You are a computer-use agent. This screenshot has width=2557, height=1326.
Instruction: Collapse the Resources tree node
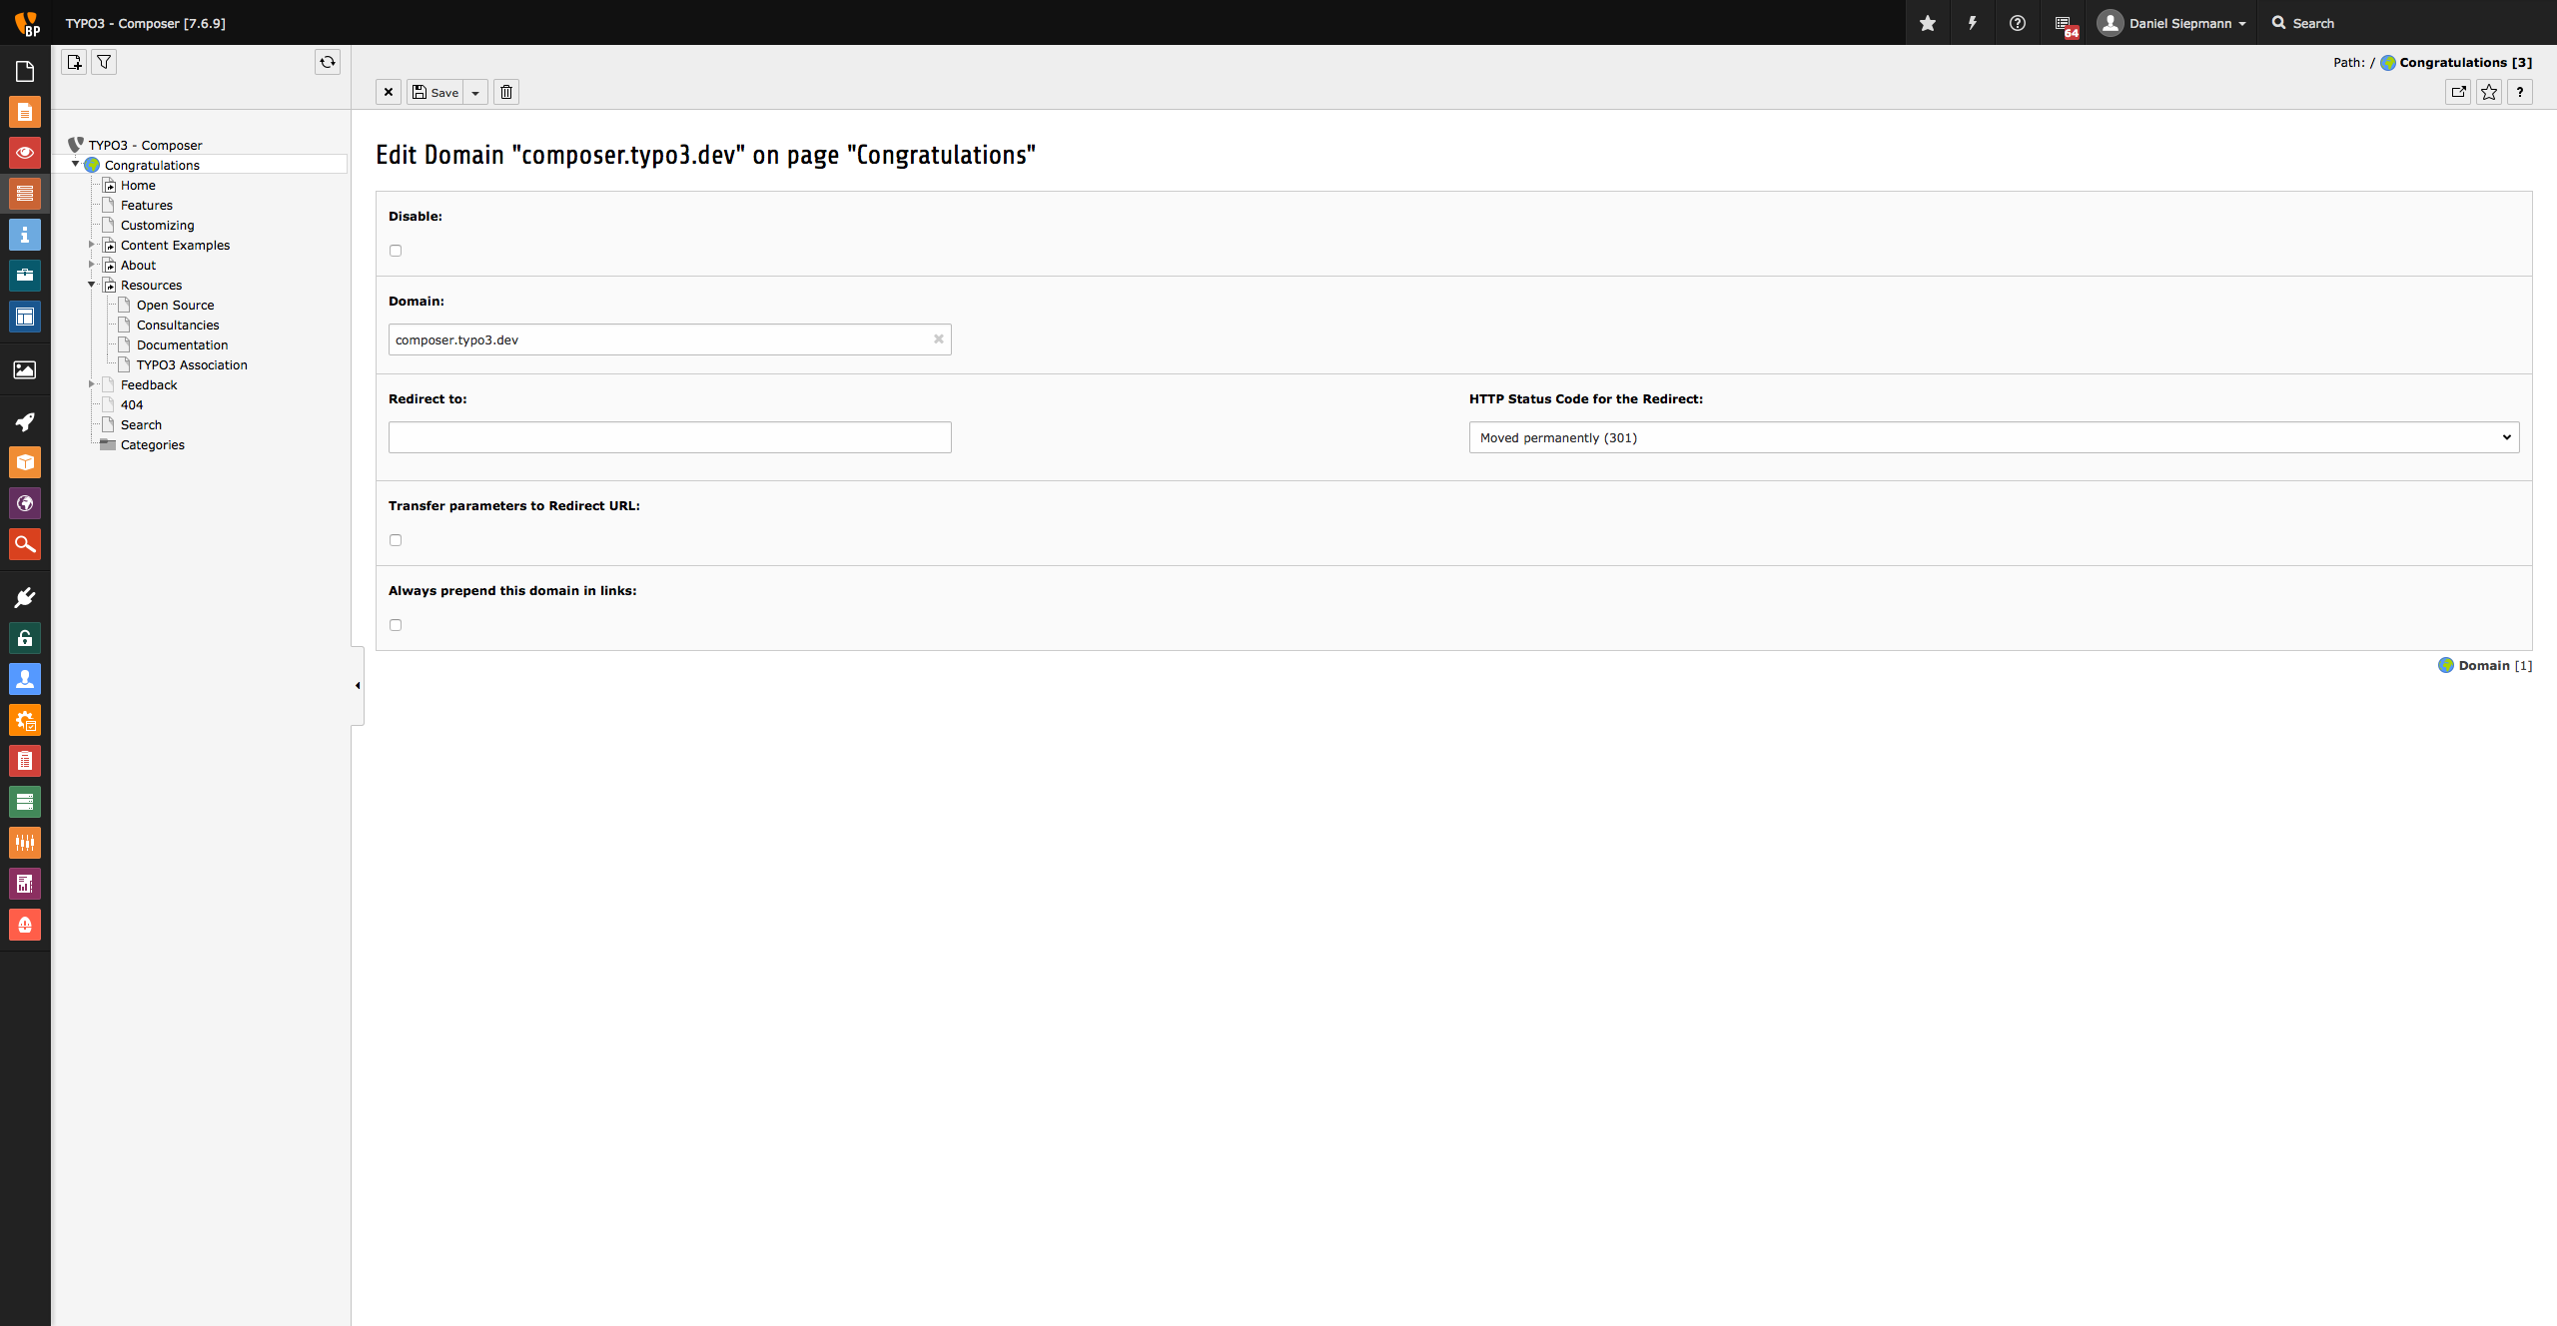coord(92,285)
